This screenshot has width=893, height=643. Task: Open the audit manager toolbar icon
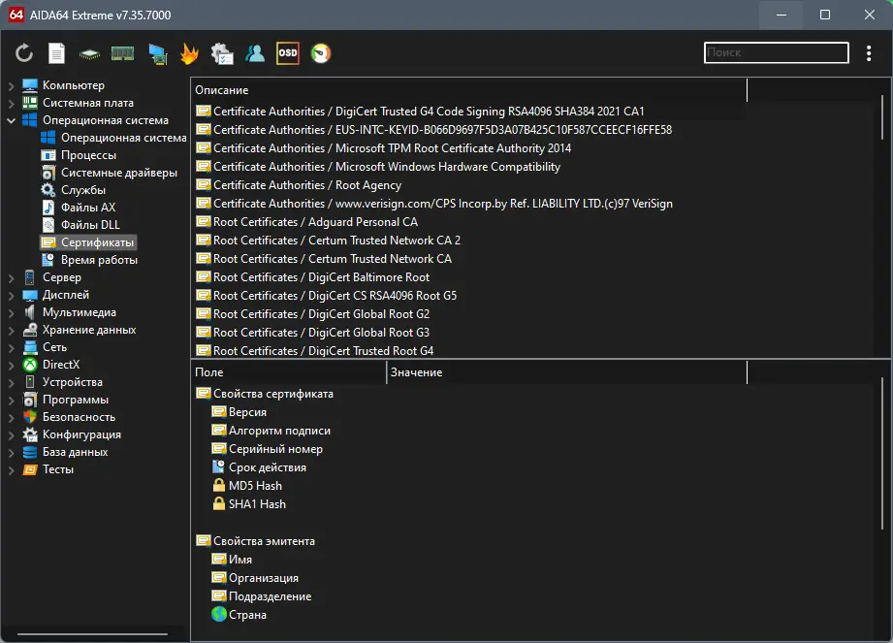coord(222,53)
